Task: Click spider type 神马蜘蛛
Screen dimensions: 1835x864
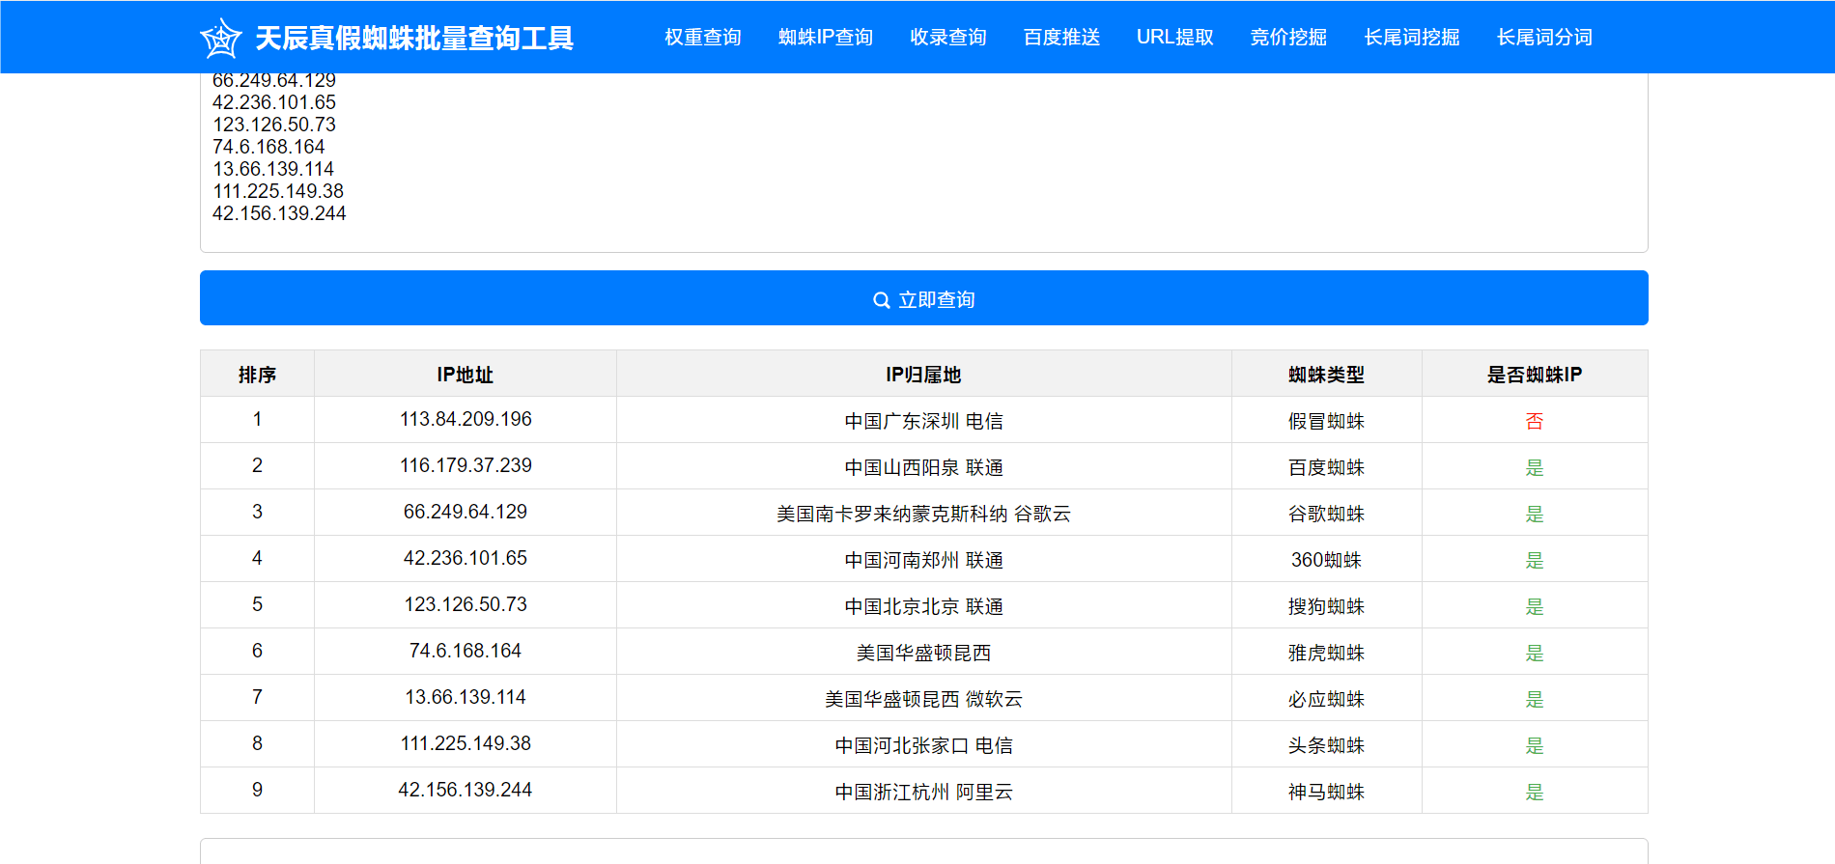Action: (1327, 792)
